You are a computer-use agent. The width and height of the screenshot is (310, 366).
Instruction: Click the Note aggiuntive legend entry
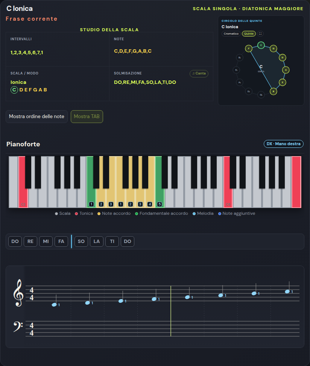pyautogui.click(x=237, y=213)
